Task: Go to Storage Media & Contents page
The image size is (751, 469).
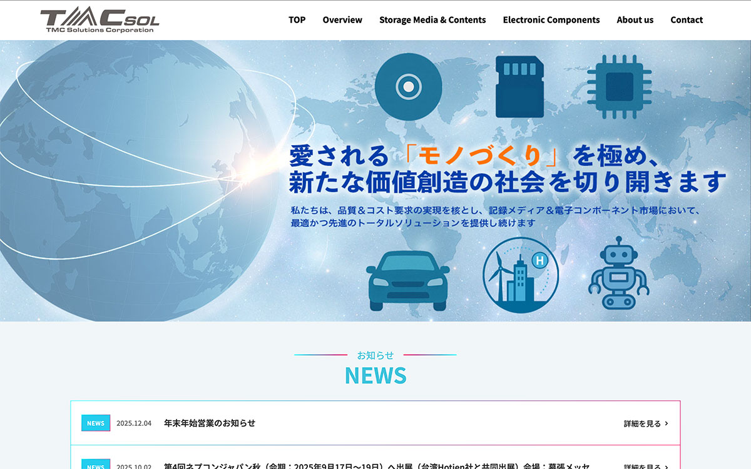Action: click(432, 20)
